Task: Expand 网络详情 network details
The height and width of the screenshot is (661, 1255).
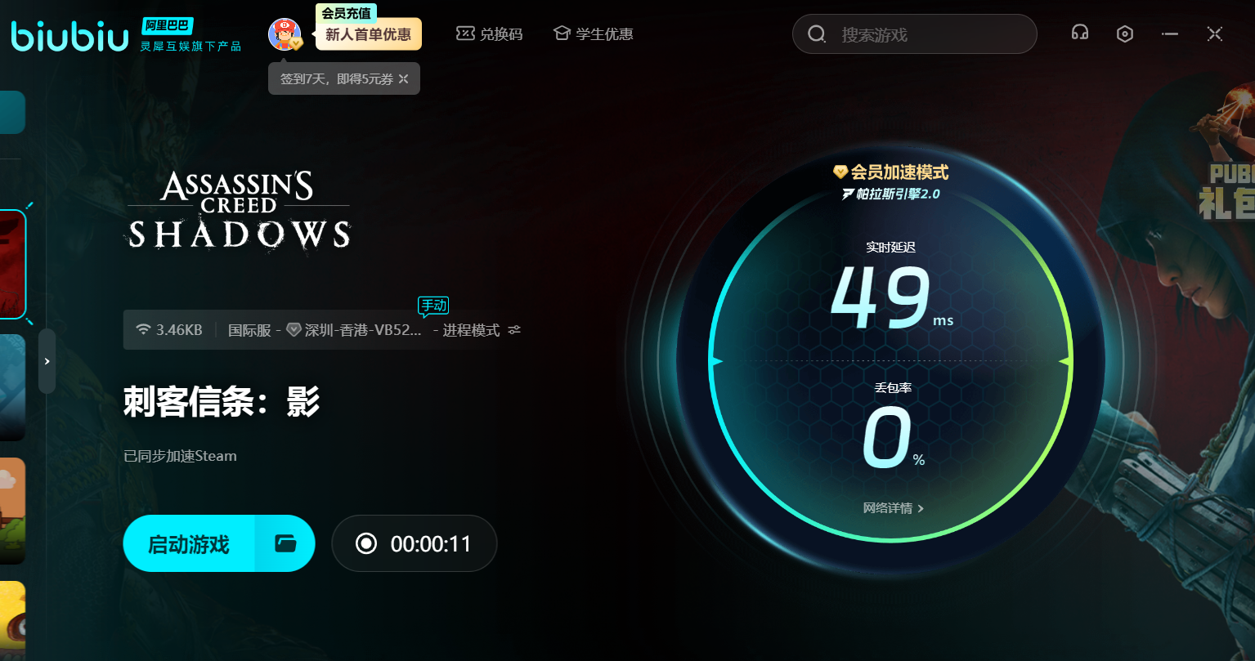Action: point(893,508)
